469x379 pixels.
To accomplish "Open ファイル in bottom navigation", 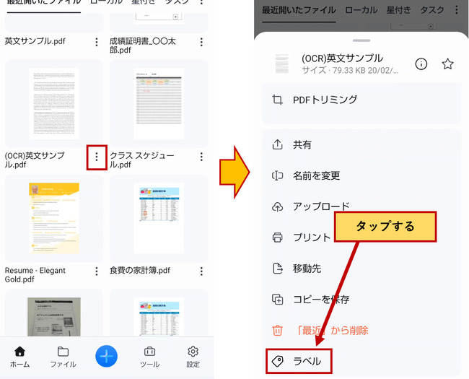I will click(63, 357).
